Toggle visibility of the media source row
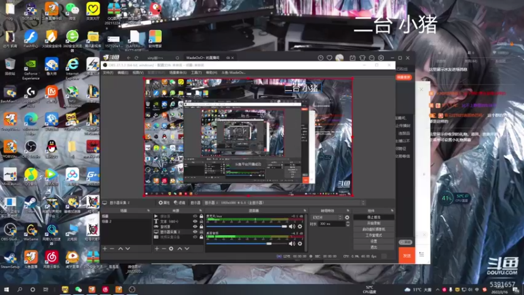 point(195,216)
